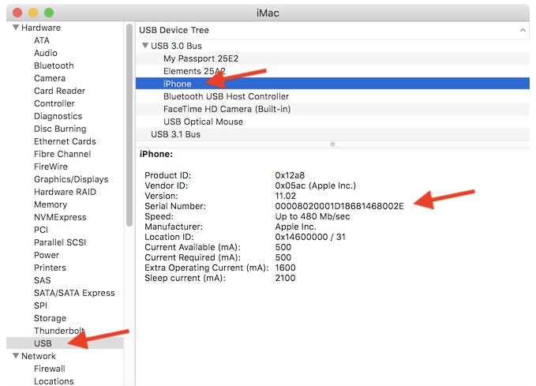Click the Network section heading

click(x=38, y=356)
